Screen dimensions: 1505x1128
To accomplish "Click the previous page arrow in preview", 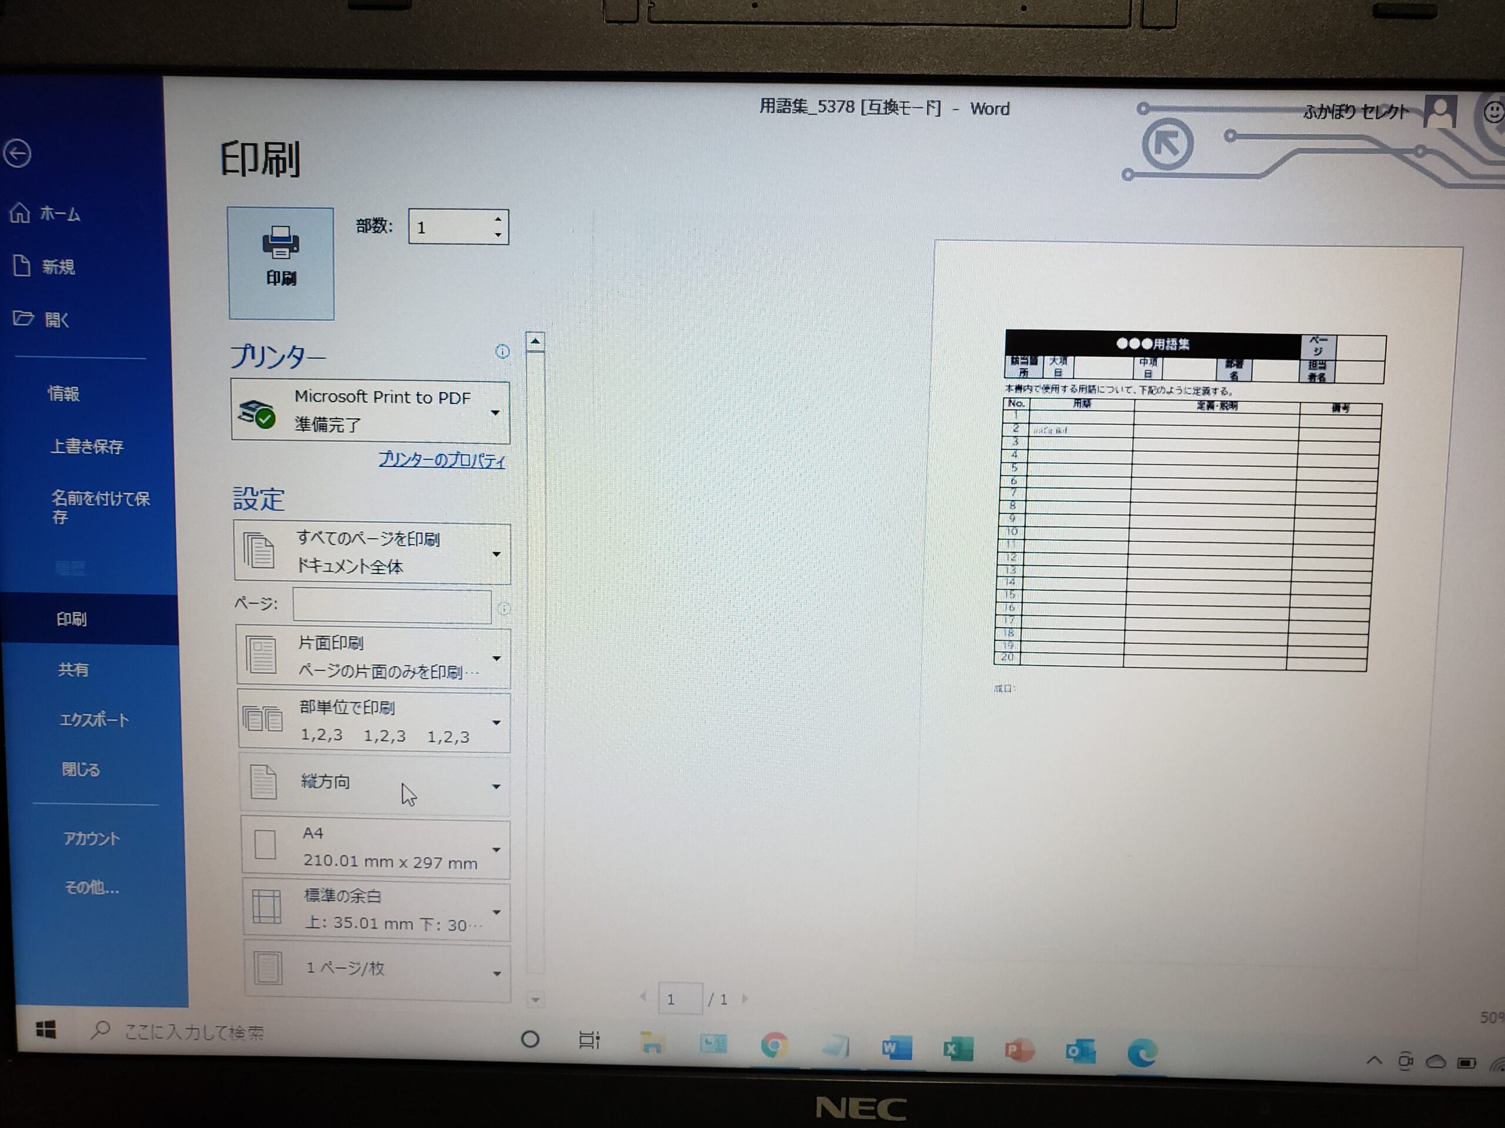I will (x=643, y=998).
